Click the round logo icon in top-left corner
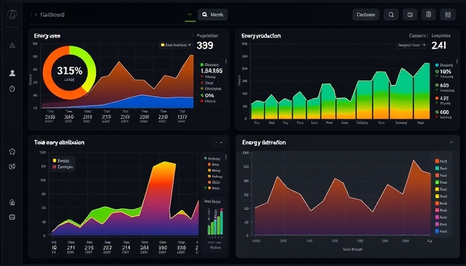The width and height of the screenshot is (466, 266). click(x=12, y=15)
